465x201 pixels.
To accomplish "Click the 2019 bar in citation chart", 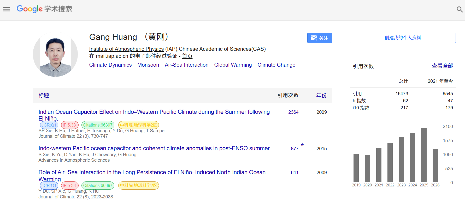I will (356, 168).
